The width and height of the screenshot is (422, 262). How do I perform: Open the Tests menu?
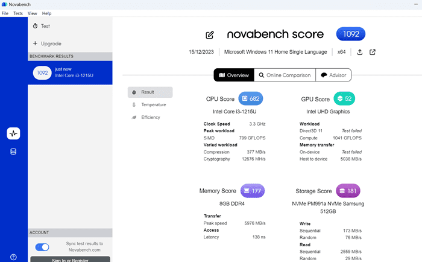tap(18, 13)
